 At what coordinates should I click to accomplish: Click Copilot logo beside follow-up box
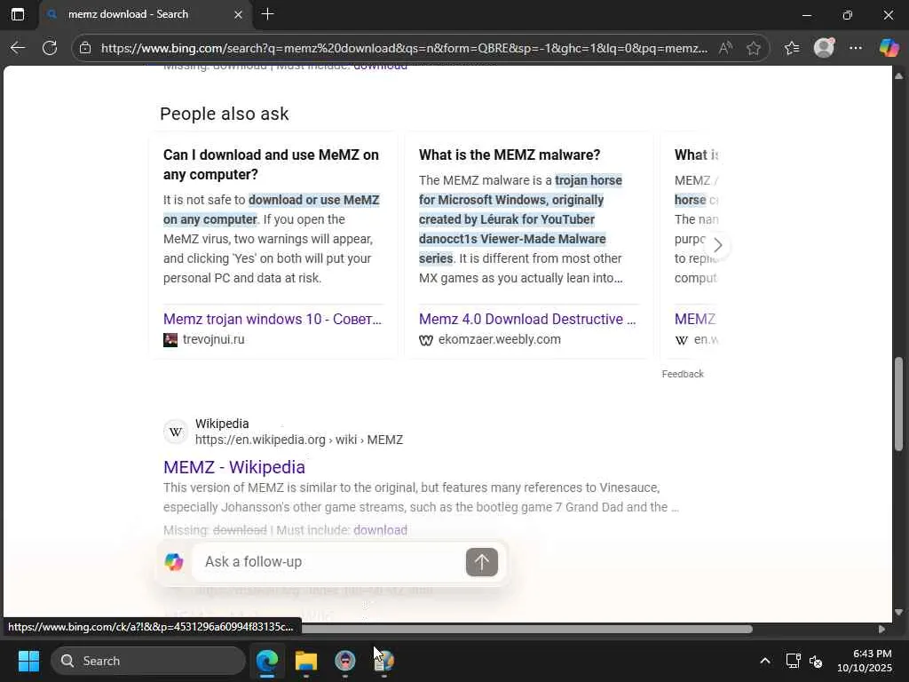(x=174, y=561)
